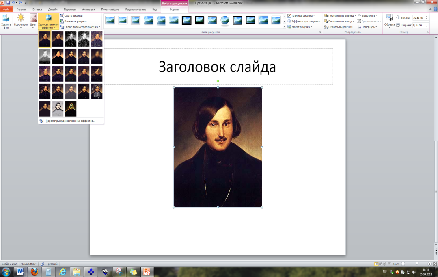
Task: Apply the thick double black frame picture style
Action: coord(186,20)
